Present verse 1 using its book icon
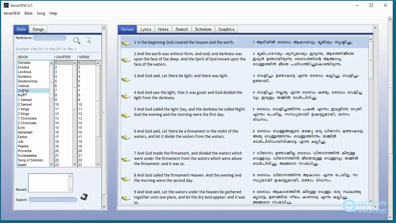Image resolution: width=396 pixels, height=223 pixels. coord(126,43)
